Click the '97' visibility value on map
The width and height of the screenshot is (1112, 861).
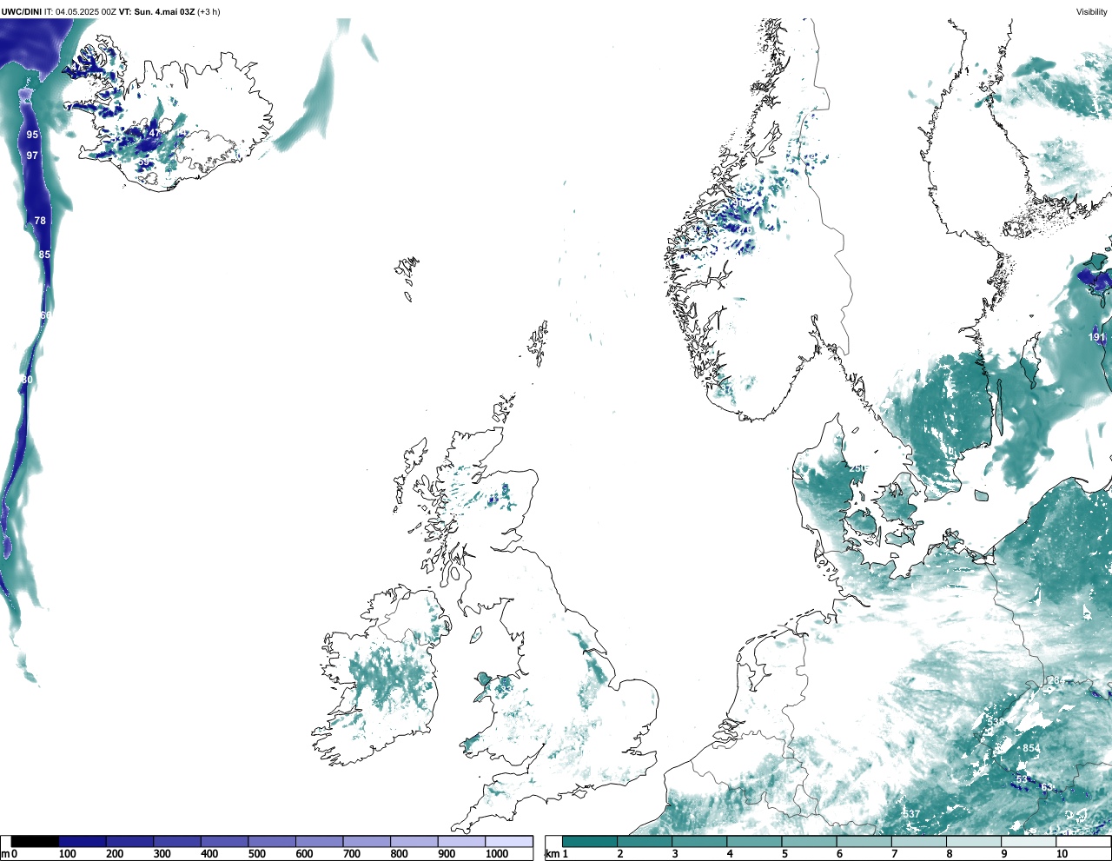click(x=32, y=156)
